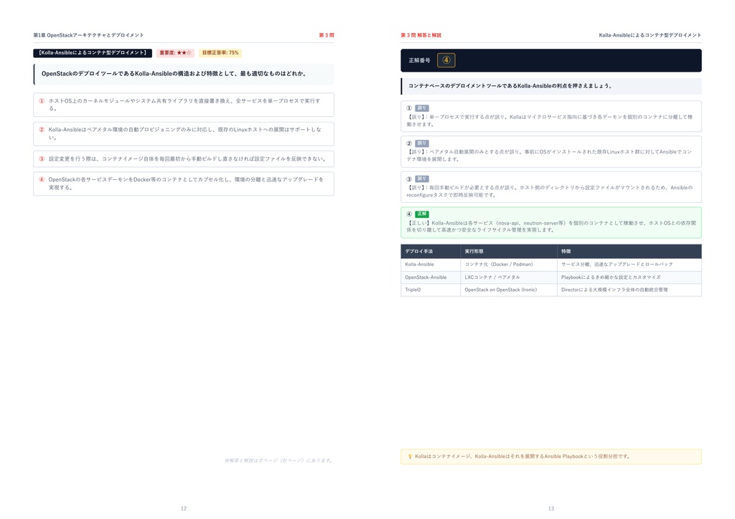Click the 重要度 star rating label
This screenshot has width=735, height=519.
pos(175,53)
